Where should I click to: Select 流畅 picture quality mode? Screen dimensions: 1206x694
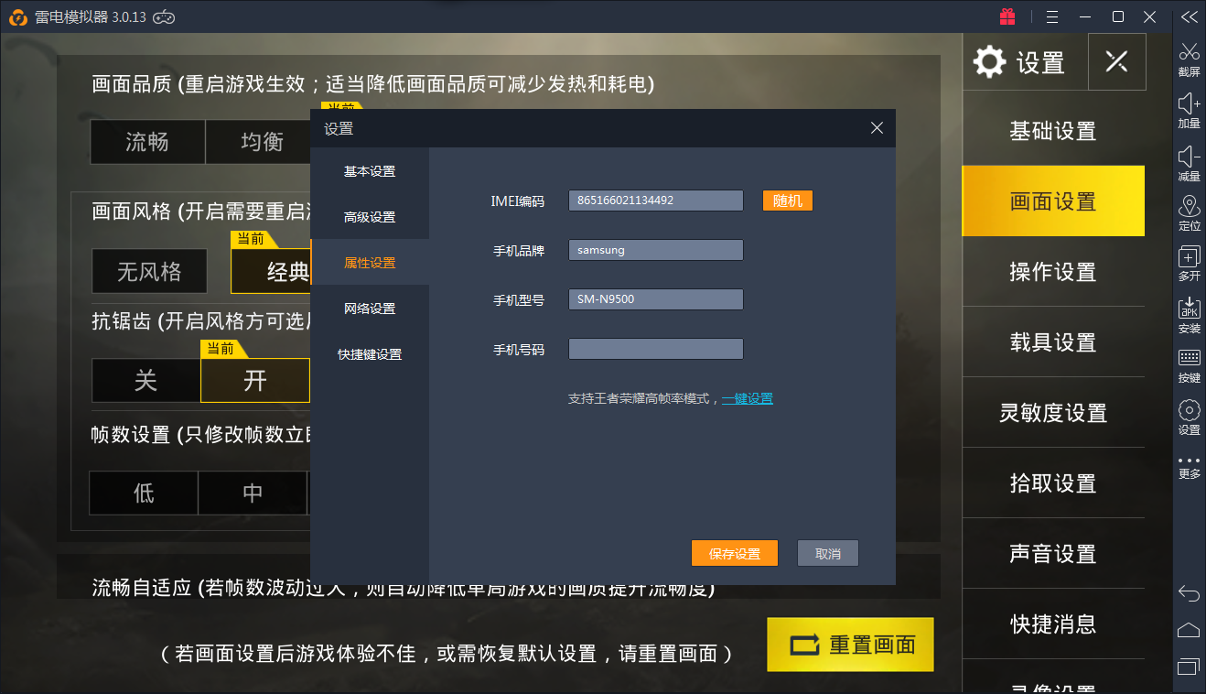147,142
